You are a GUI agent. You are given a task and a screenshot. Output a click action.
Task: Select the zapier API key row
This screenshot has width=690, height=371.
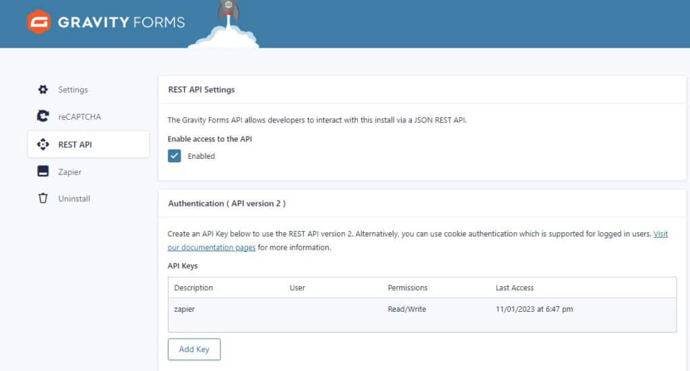[x=185, y=309]
